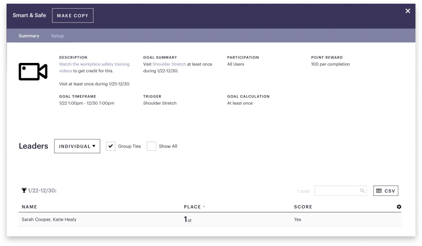Sort by the Place column arrow
422x246 pixels.
click(204, 206)
